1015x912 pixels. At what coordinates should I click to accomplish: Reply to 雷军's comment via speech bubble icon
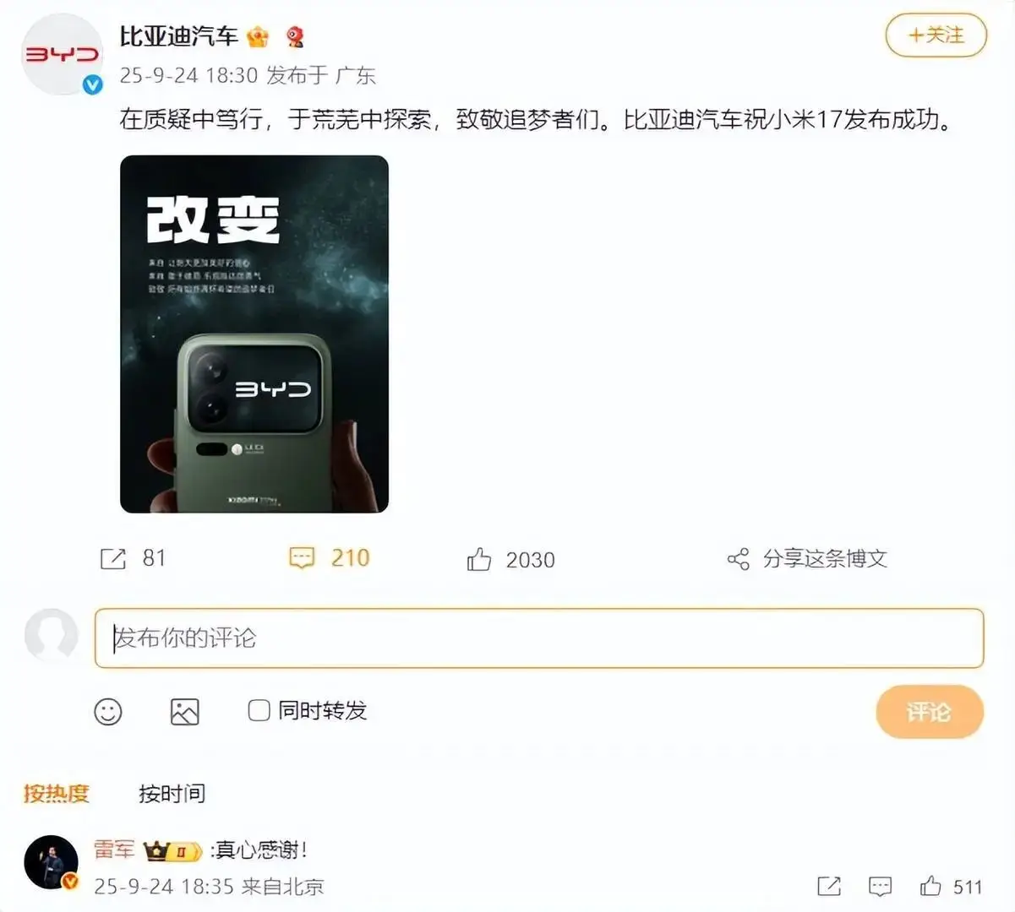pos(881,886)
